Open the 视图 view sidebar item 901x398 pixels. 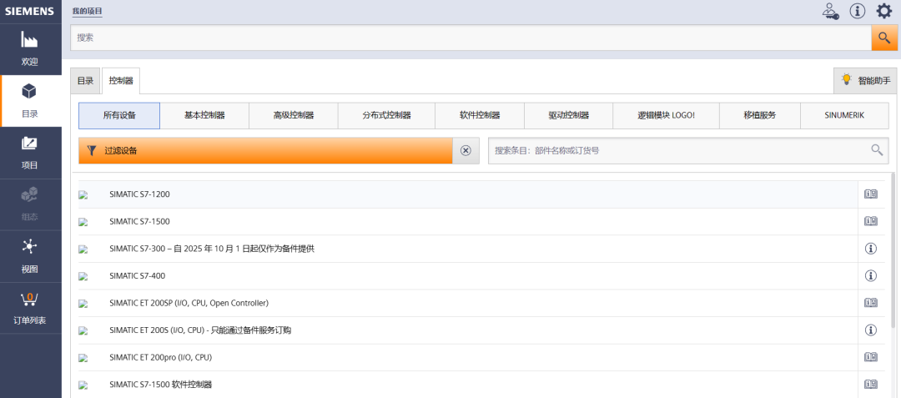point(30,256)
